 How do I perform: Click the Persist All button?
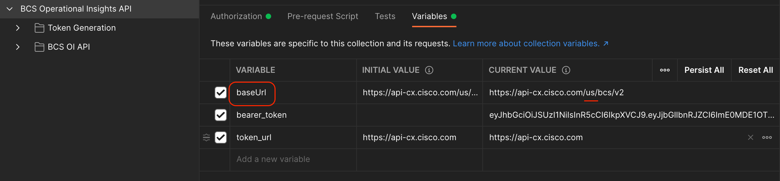[x=704, y=70]
